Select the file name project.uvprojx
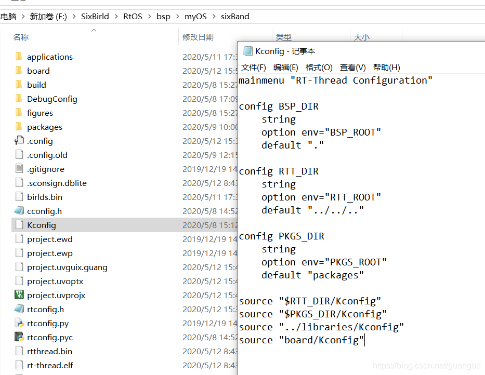The width and height of the screenshot is (485, 375). (x=56, y=295)
